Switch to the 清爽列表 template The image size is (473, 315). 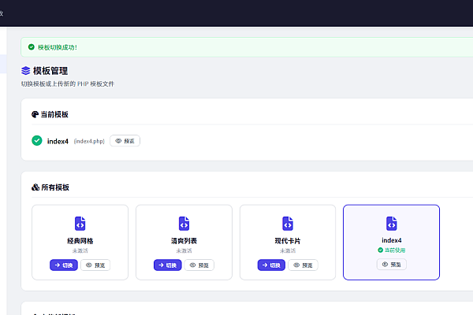coord(168,265)
